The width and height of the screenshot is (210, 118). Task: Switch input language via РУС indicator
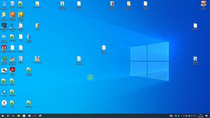pyautogui.click(x=195, y=116)
